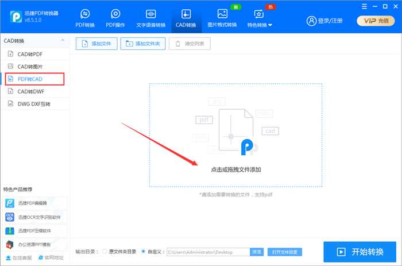402x266 pixels.
Task: Click the 特色转换 star icon
Action: tap(258, 14)
